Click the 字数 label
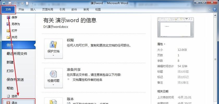This screenshot has width=219, height=104. pos(160,61)
